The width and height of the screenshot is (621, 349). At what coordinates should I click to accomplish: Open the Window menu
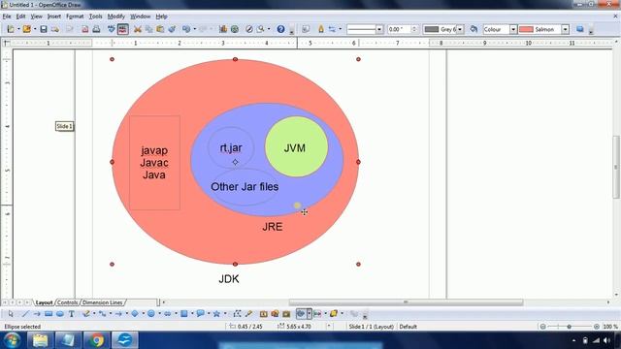140,16
